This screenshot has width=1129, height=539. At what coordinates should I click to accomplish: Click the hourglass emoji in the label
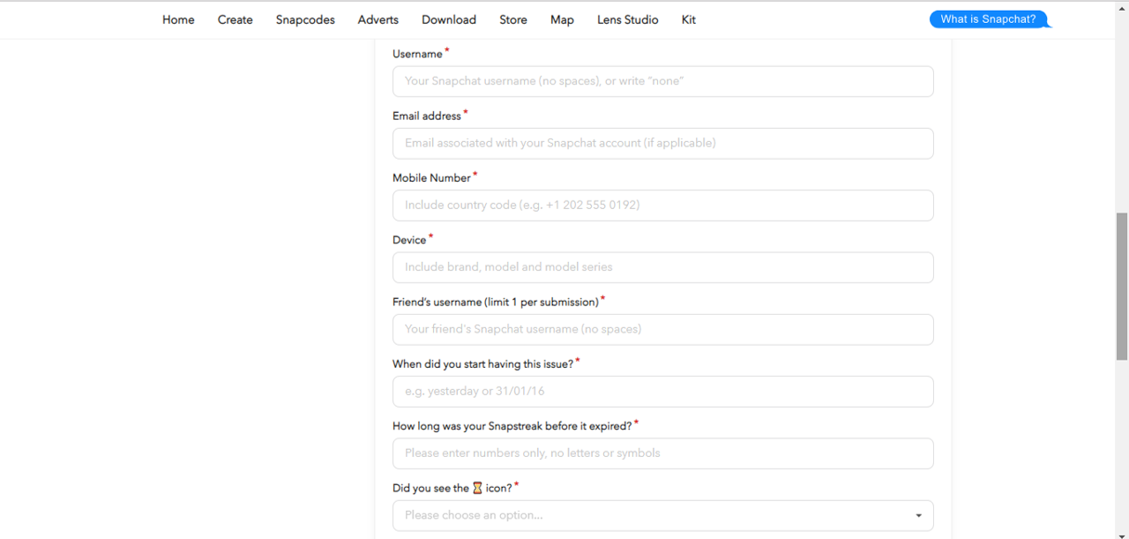click(x=477, y=488)
